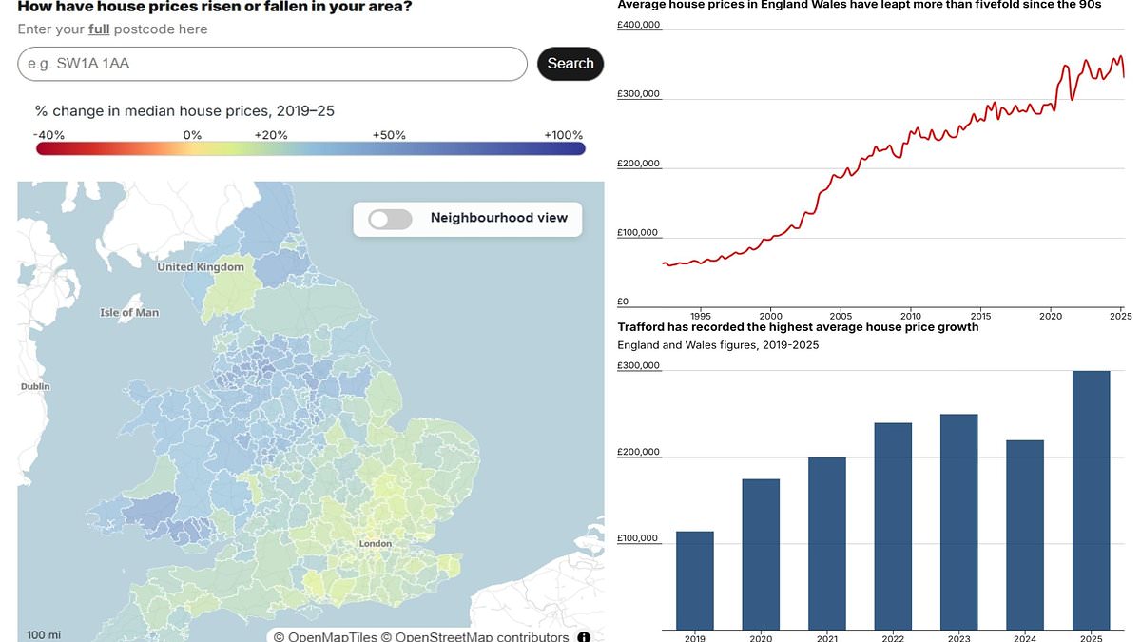This screenshot has height=642, width=1141.
Task: Enable the Neighbourhood view toggle
Action: pyautogui.click(x=389, y=219)
